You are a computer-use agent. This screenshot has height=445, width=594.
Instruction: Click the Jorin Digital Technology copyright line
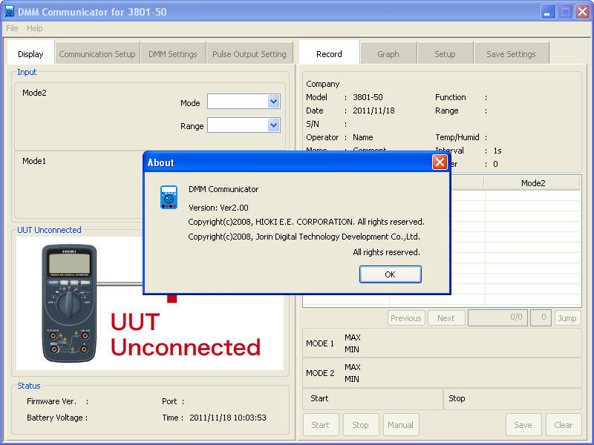(304, 237)
